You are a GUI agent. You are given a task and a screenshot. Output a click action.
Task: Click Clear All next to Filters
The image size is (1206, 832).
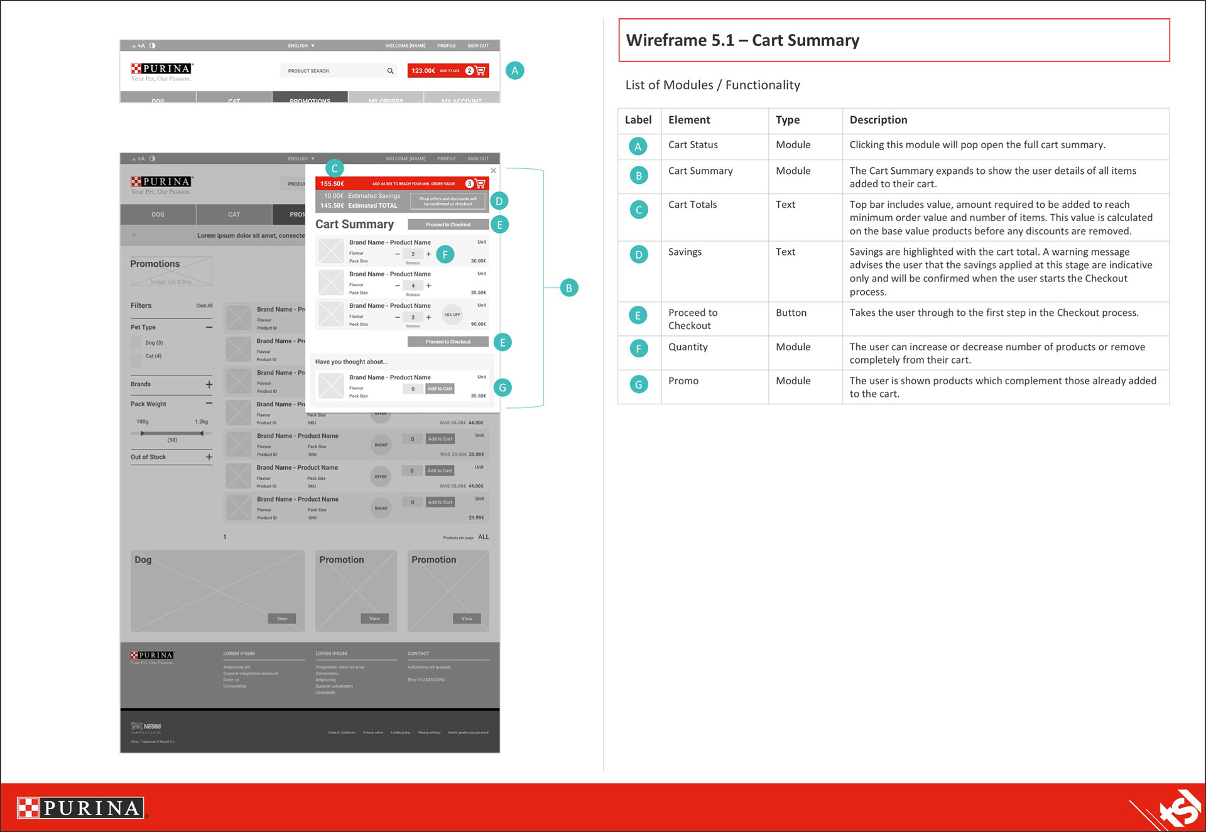pyautogui.click(x=204, y=306)
